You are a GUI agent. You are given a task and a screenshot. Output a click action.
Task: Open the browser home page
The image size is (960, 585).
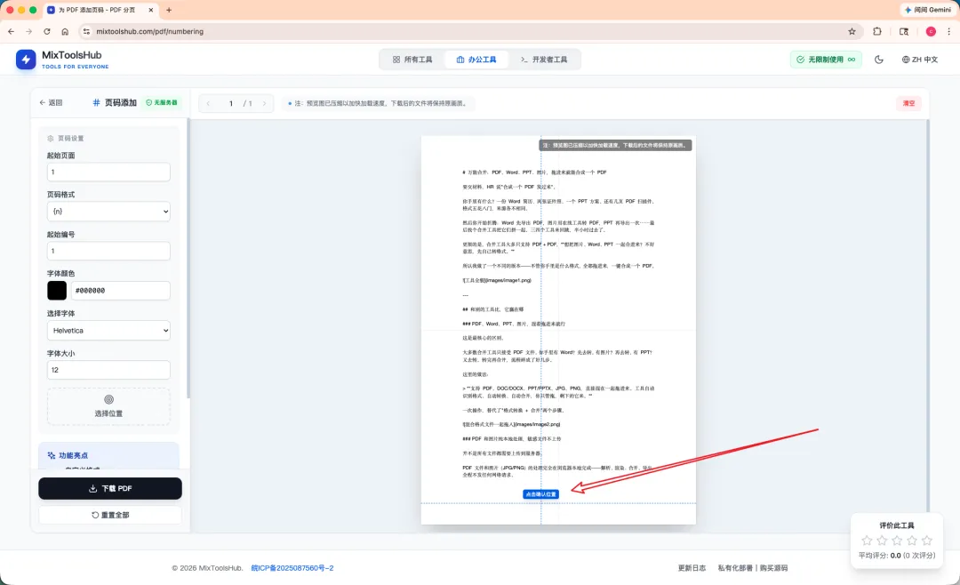65,31
